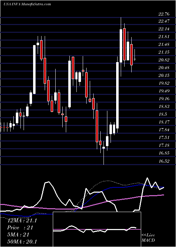Click the USA INVA MunafaSutra.com title text
This screenshot has height=247, width=176.
click(27, 4)
